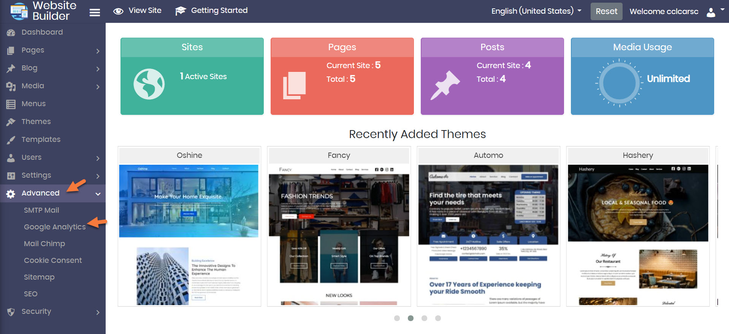This screenshot has height=334, width=729.
Task: Select the first carousel dot
Action: [x=397, y=318]
